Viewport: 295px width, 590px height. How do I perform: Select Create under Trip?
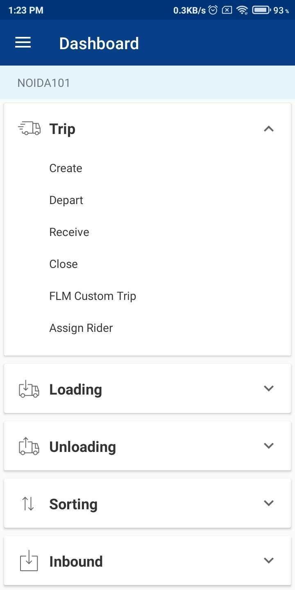66,168
